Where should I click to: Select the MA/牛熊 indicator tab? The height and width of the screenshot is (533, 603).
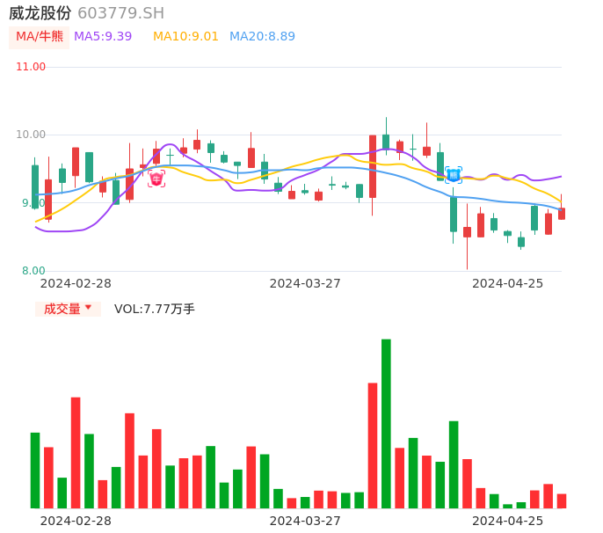tap(40, 37)
